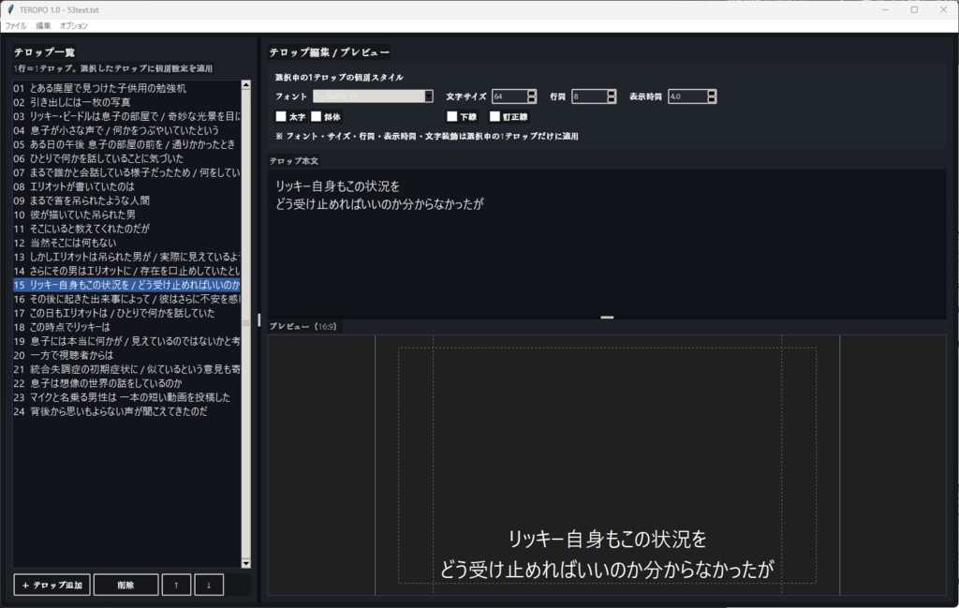Image resolution: width=959 pixels, height=608 pixels.
Task: Select telop row 13 しかしエリオットは吊られた男が
Action: [126, 257]
